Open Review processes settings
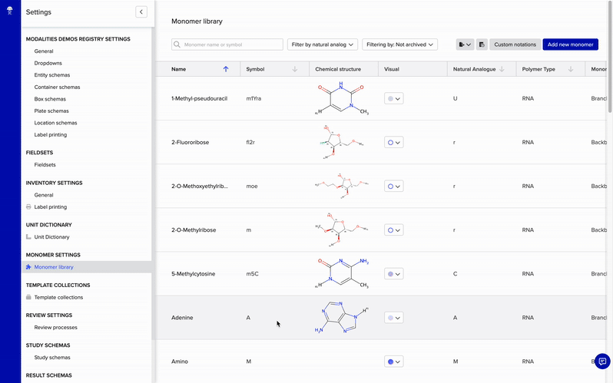The image size is (613, 383). point(55,327)
